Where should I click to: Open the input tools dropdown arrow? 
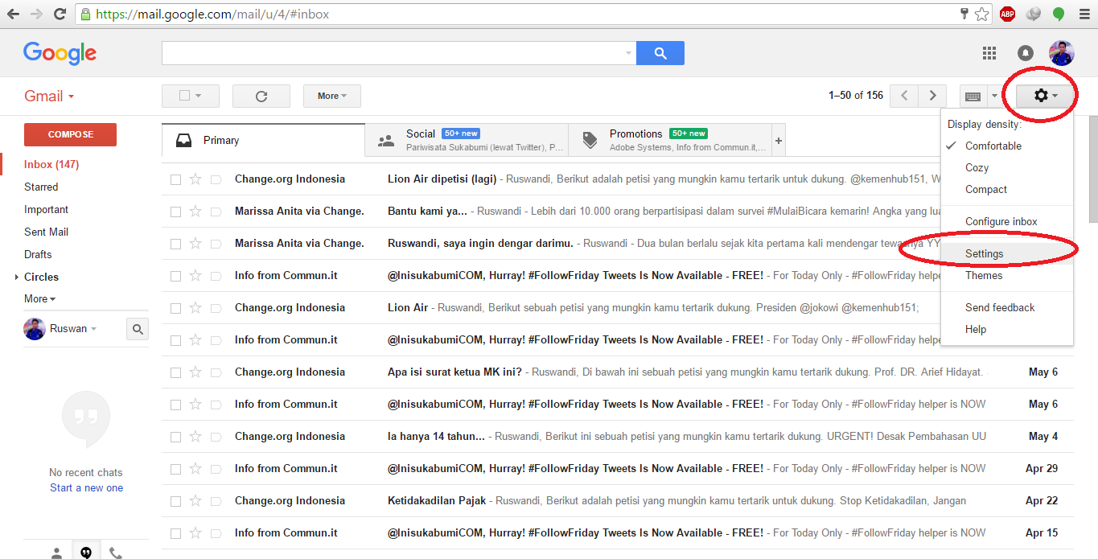click(994, 97)
